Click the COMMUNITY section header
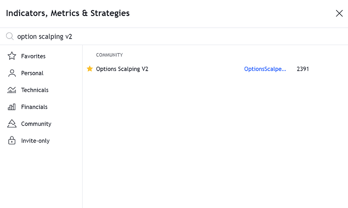The height and width of the screenshot is (208, 348). (110, 55)
